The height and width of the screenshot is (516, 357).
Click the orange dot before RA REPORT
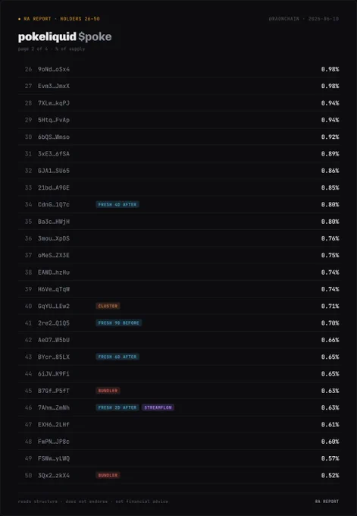click(x=20, y=19)
